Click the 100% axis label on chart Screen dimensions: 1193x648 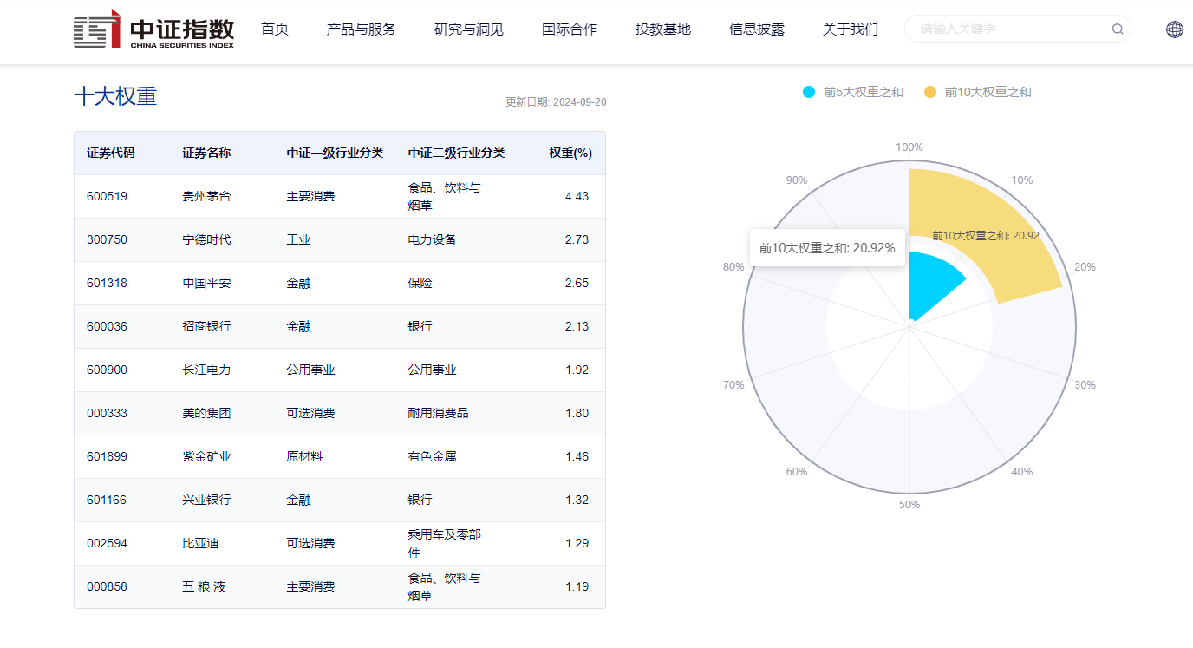[909, 147]
